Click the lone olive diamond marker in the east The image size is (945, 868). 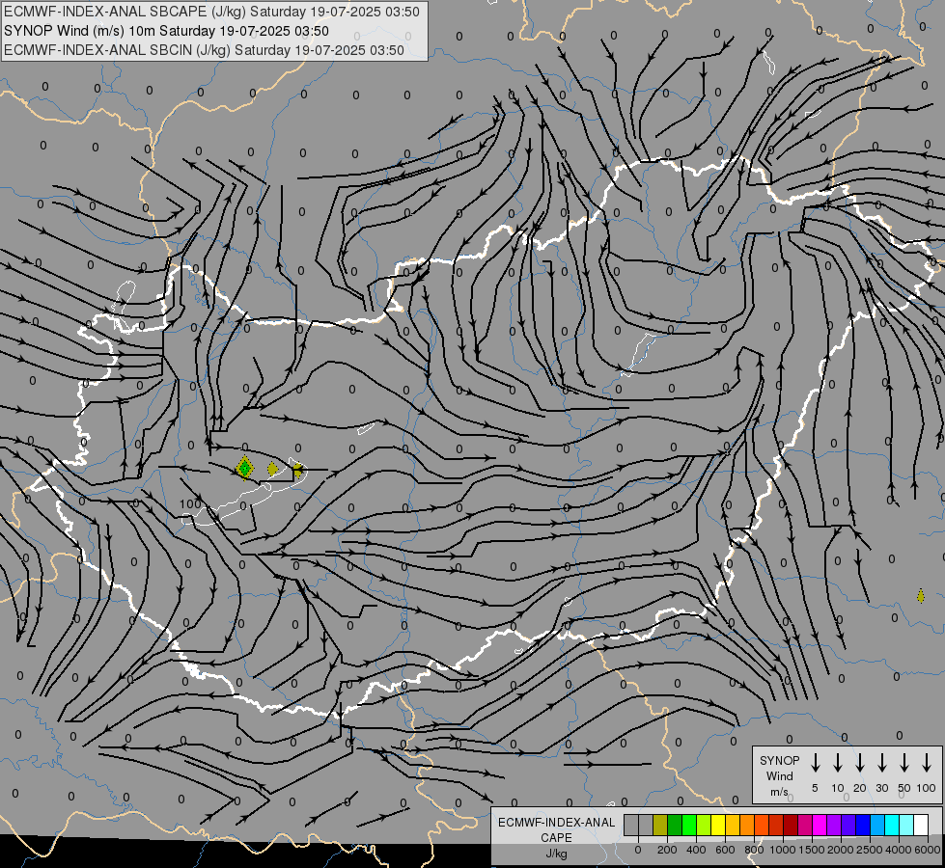pyautogui.click(x=920, y=596)
